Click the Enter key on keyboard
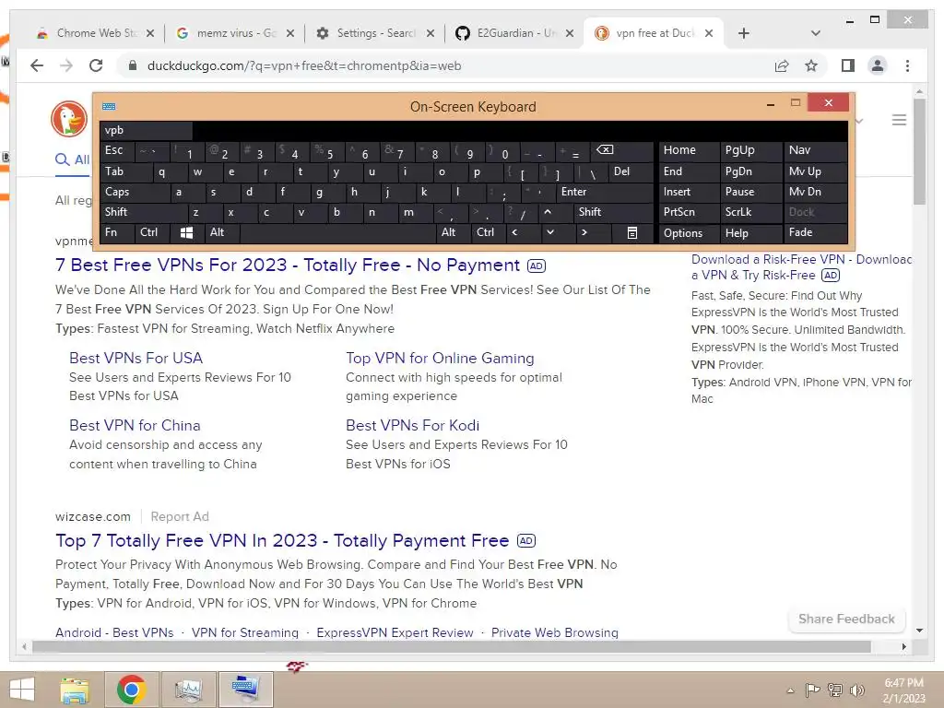Screen dimensions: 944x708 (x=604, y=192)
